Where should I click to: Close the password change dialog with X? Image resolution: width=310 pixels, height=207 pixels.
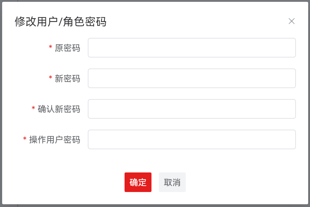pos(292,21)
